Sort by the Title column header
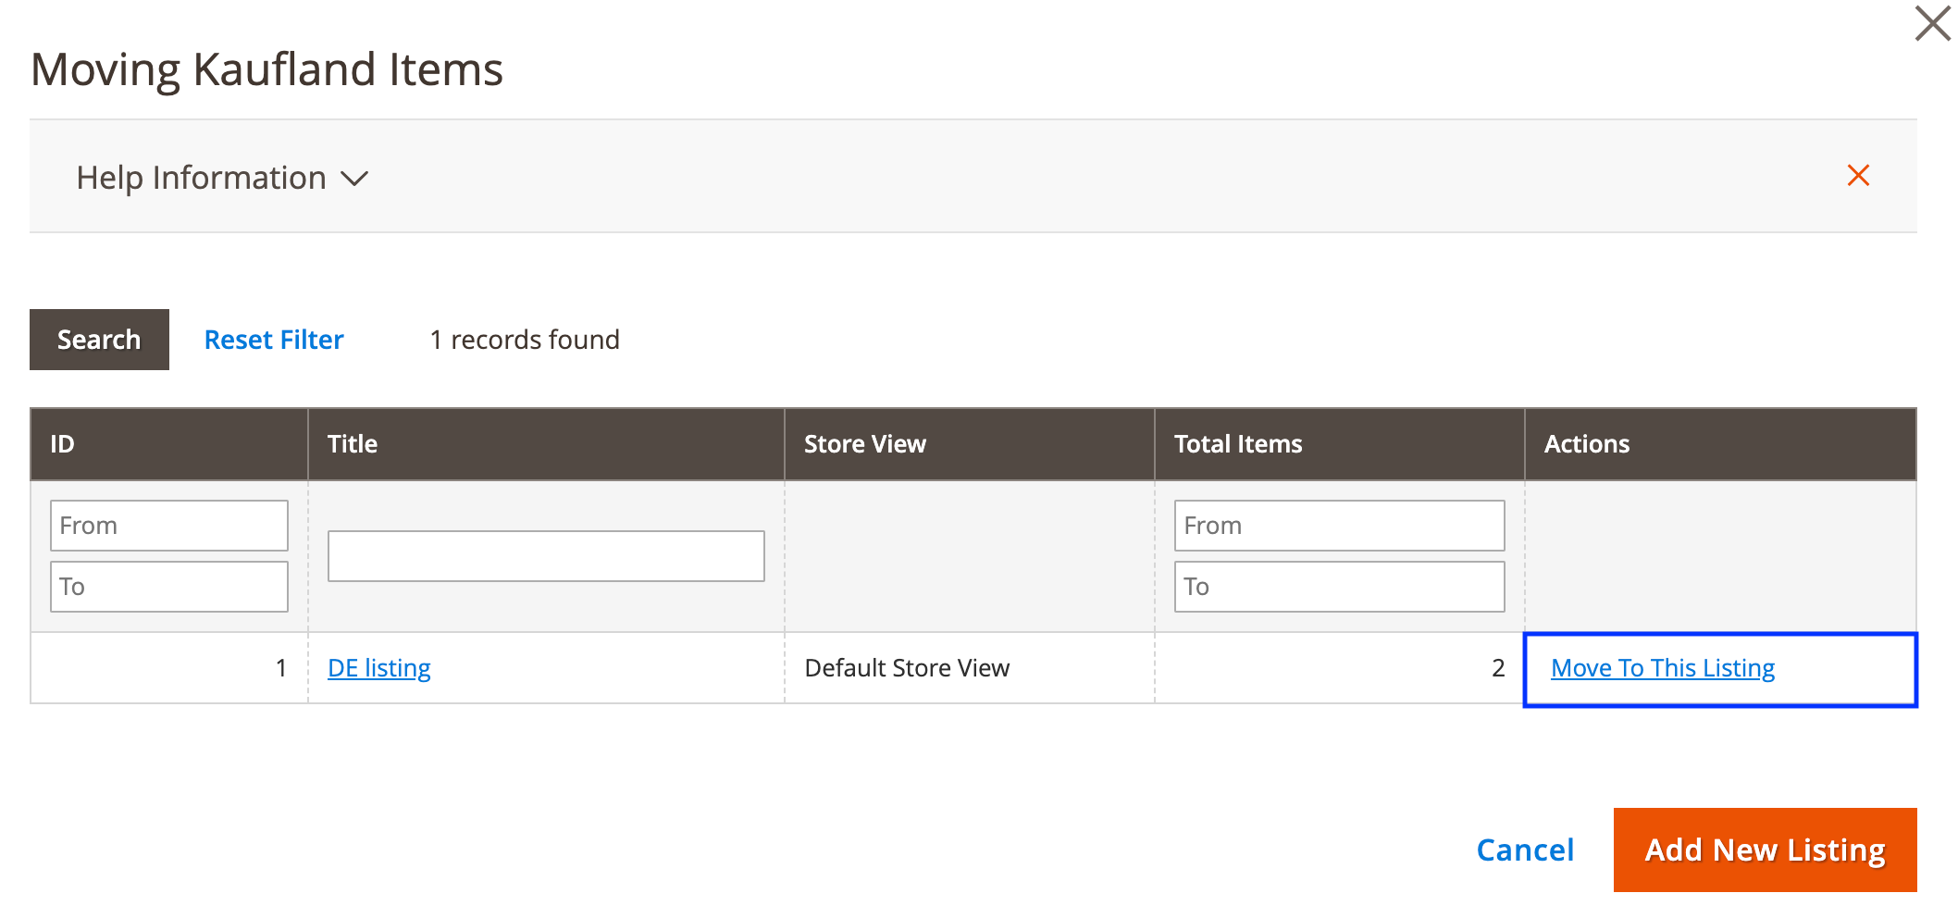 pyautogui.click(x=353, y=444)
